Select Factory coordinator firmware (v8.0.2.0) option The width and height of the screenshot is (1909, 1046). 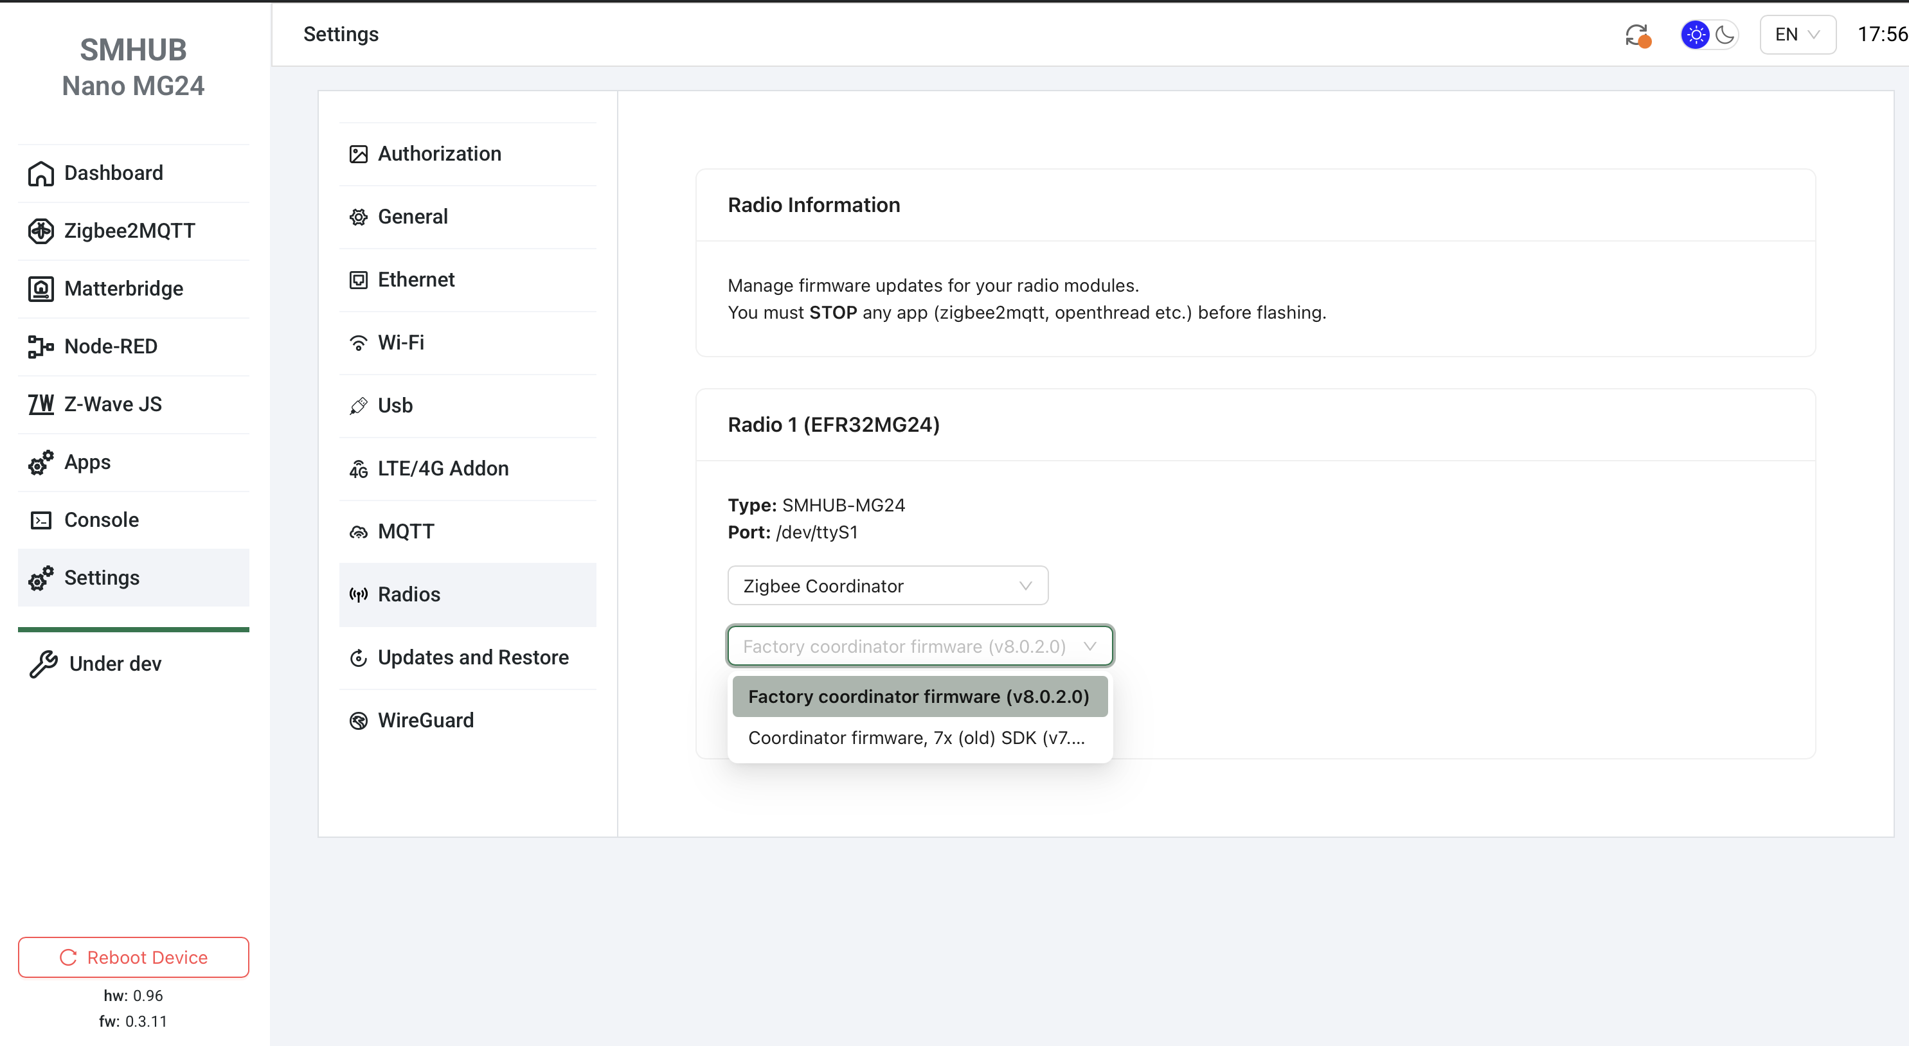[920, 696]
